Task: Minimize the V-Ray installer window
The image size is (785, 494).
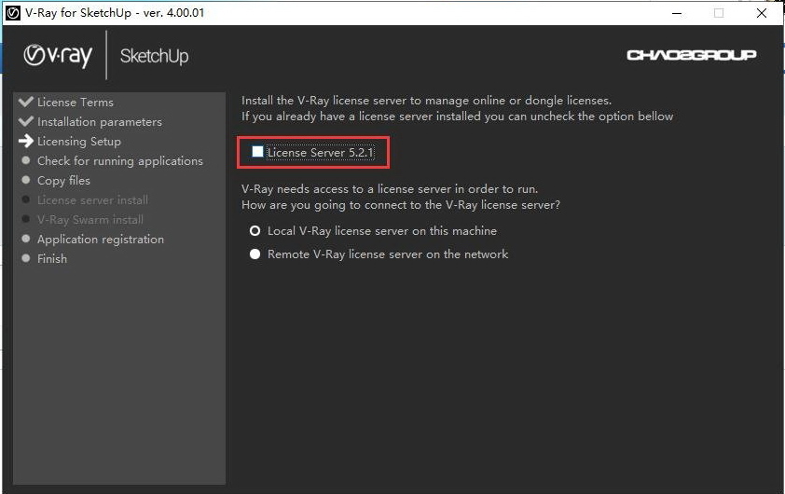Action: coord(677,13)
